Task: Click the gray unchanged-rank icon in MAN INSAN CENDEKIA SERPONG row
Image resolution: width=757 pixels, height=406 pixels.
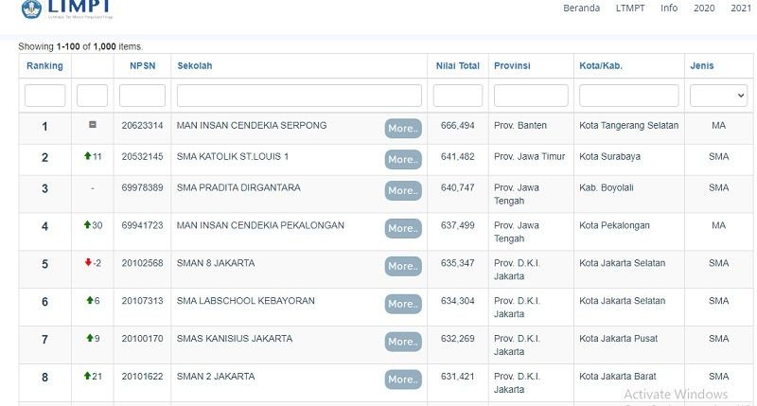Action: coord(93,125)
